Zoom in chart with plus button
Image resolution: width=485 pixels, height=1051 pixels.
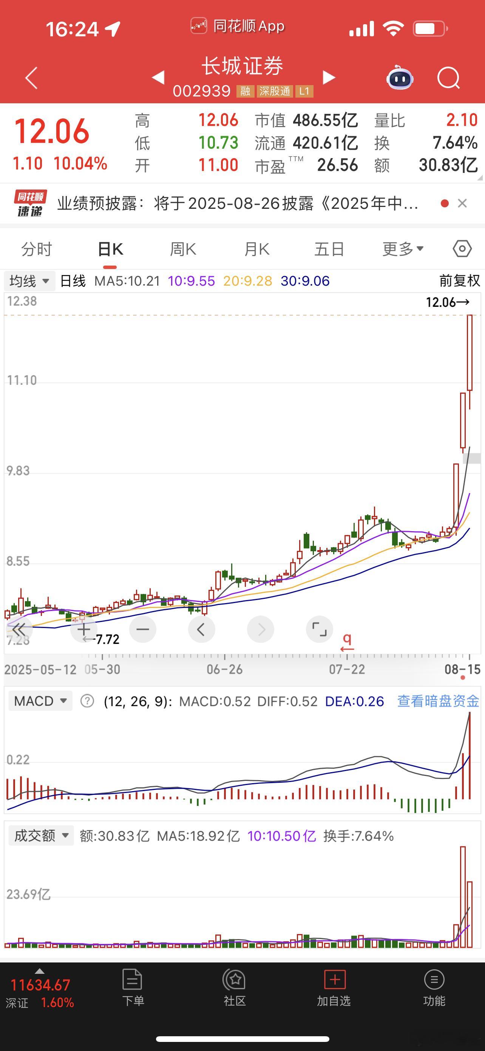(x=84, y=629)
